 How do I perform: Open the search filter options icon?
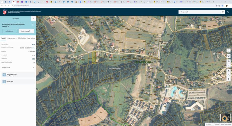(x=223, y=12)
